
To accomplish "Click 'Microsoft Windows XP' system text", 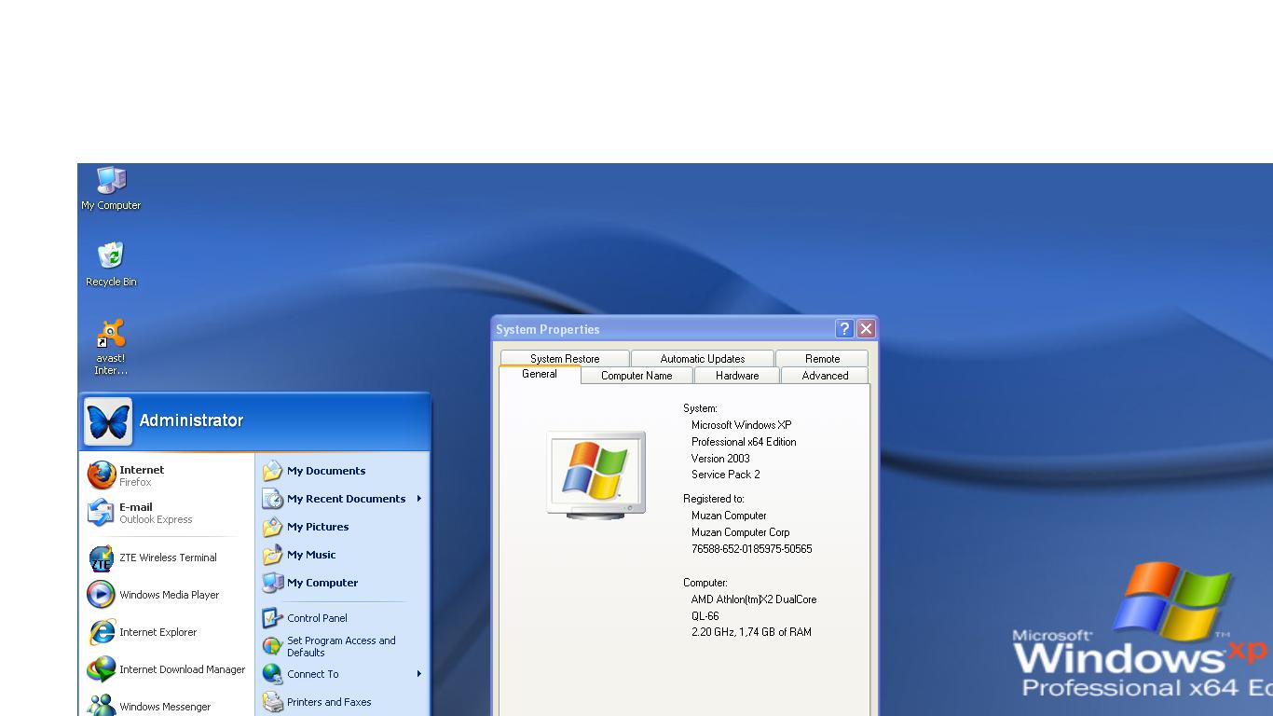I will click(x=742, y=425).
